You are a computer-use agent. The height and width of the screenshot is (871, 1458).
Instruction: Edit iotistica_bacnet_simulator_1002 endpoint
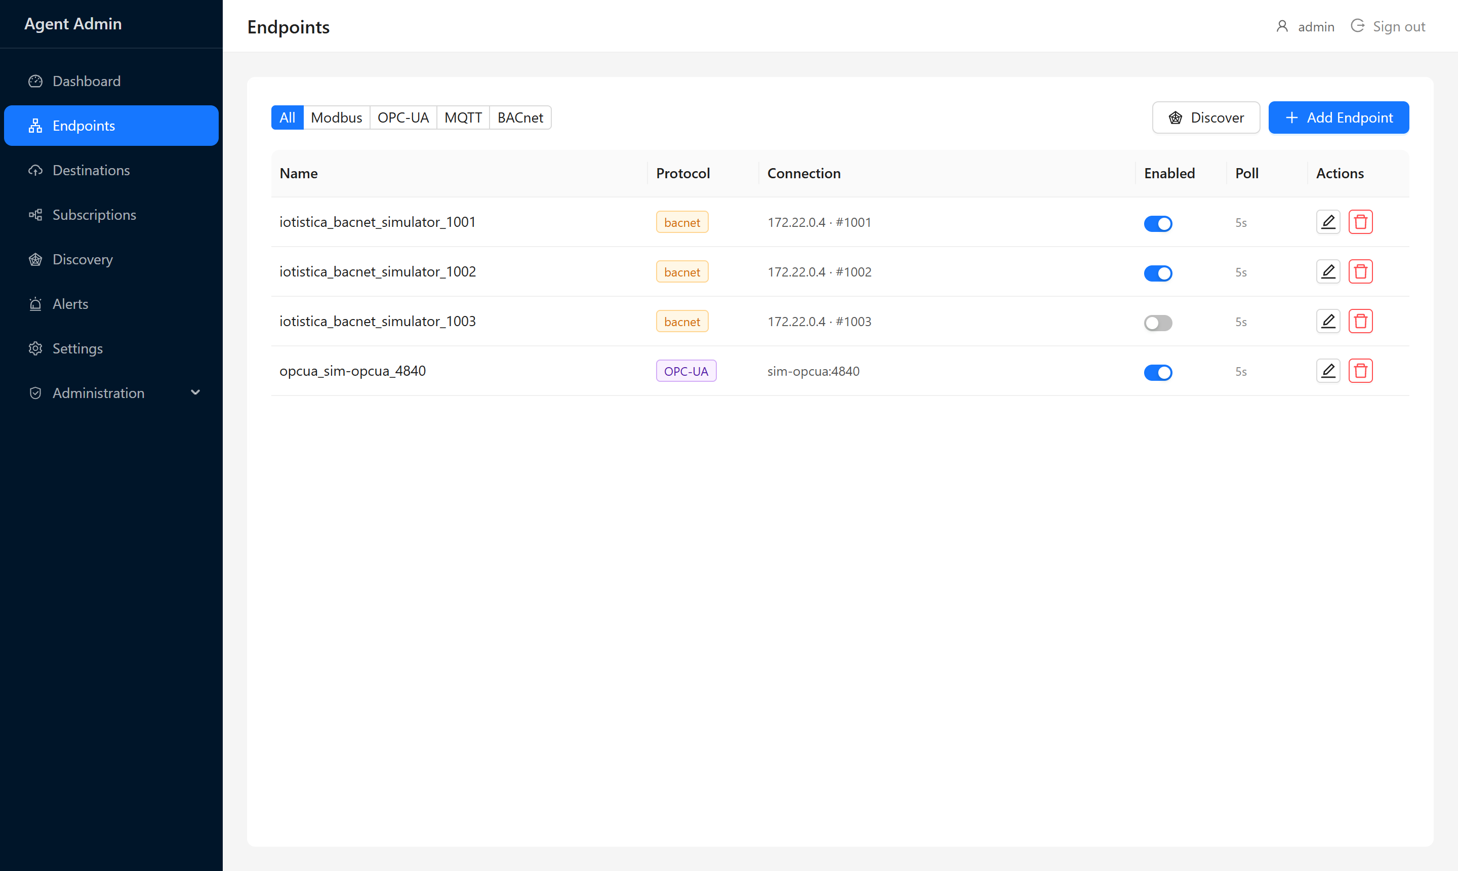[1328, 272]
